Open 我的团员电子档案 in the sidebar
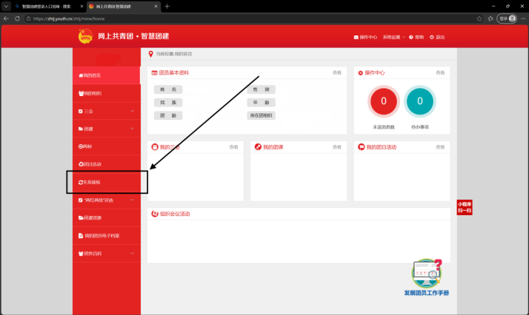Image resolution: width=529 pixels, height=315 pixels. point(106,236)
